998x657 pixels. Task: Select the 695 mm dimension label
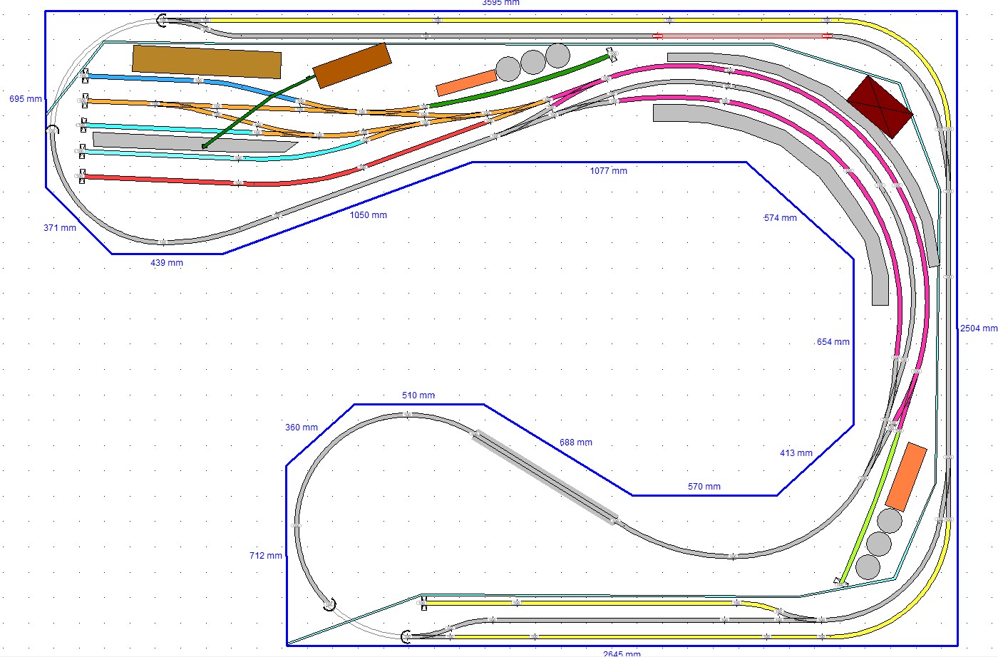coord(26,99)
